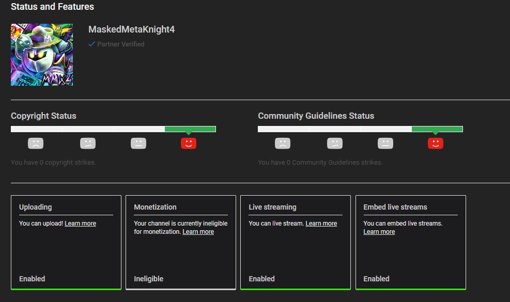Screen dimensions: 510x302
Task: Open Learn more link in Live streaming card
Action: click(x=321, y=224)
